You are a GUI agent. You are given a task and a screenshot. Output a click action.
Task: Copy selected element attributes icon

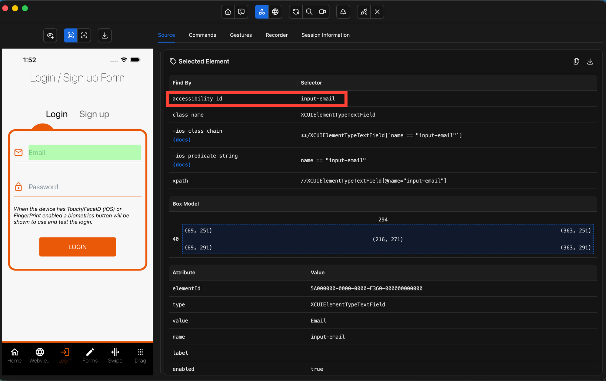[576, 61]
